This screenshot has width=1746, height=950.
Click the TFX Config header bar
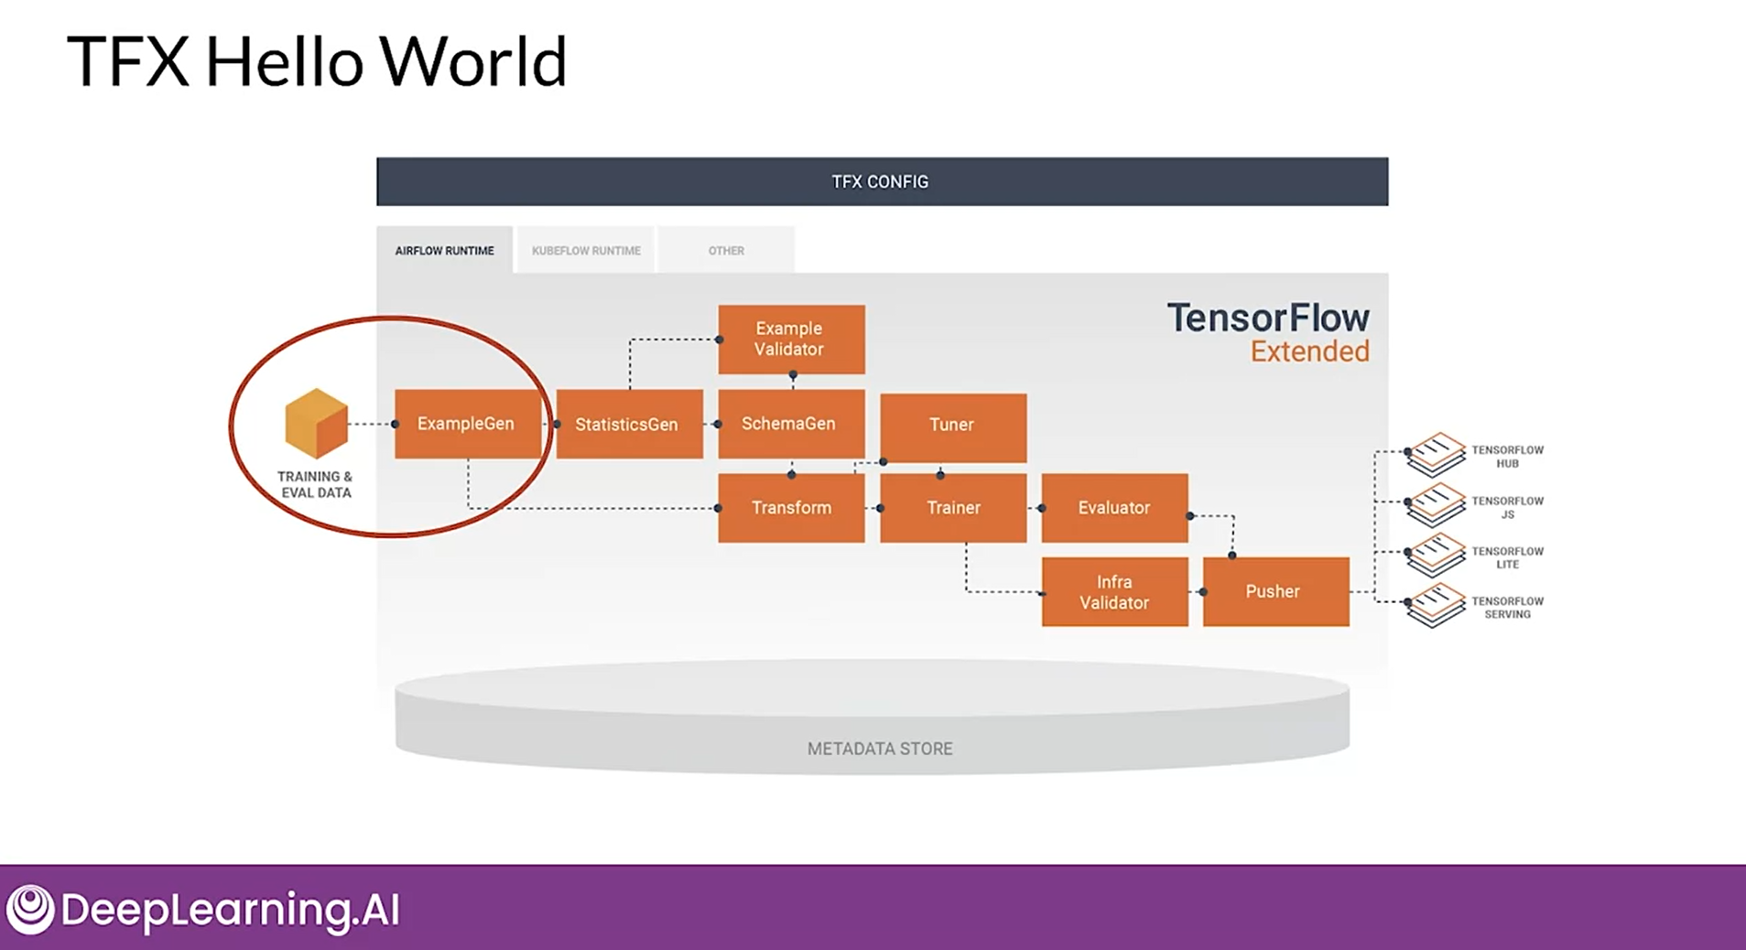[x=882, y=181]
